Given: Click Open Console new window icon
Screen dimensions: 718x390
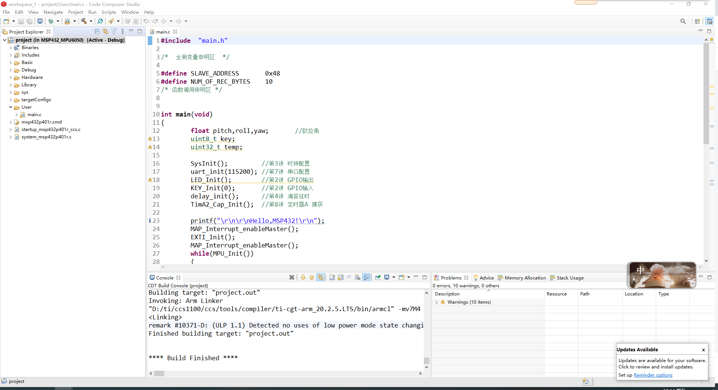Looking at the screenshot, I should click(401, 277).
